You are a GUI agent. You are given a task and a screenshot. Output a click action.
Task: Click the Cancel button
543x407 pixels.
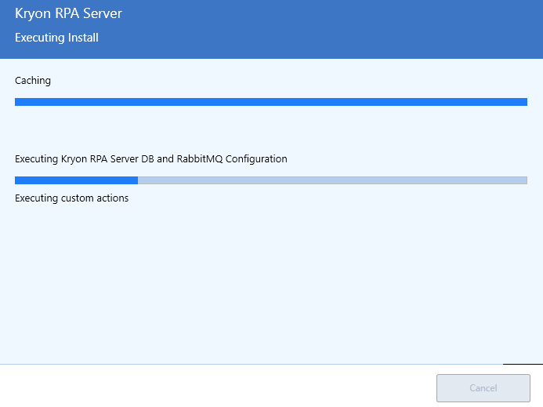pyautogui.click(x=483, y=388)
